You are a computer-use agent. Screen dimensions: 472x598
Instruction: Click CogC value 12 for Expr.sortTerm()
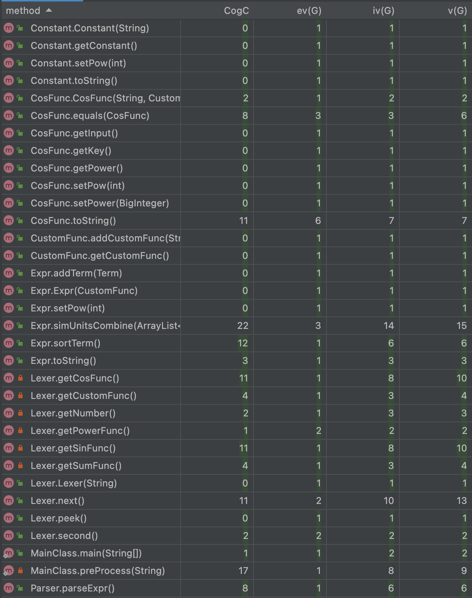[243, 343]
